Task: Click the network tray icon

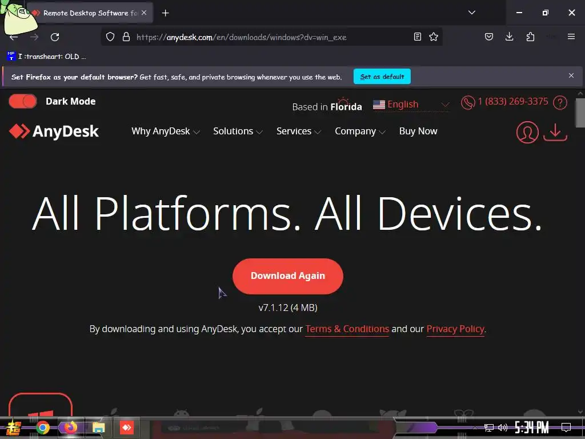Action: (489, 428)
